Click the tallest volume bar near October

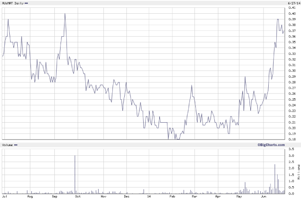(75, 174)
